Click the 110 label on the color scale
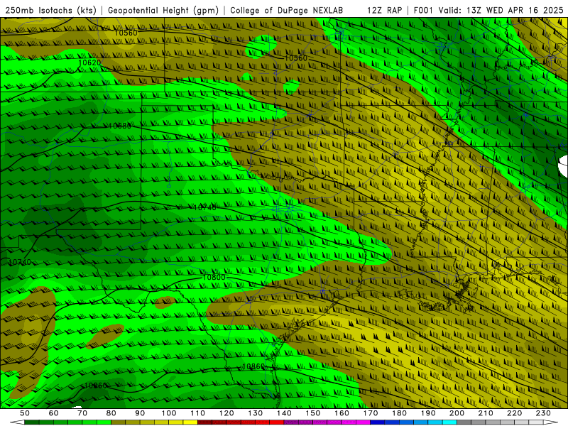The image size is (568, 426). click(198, 413)
